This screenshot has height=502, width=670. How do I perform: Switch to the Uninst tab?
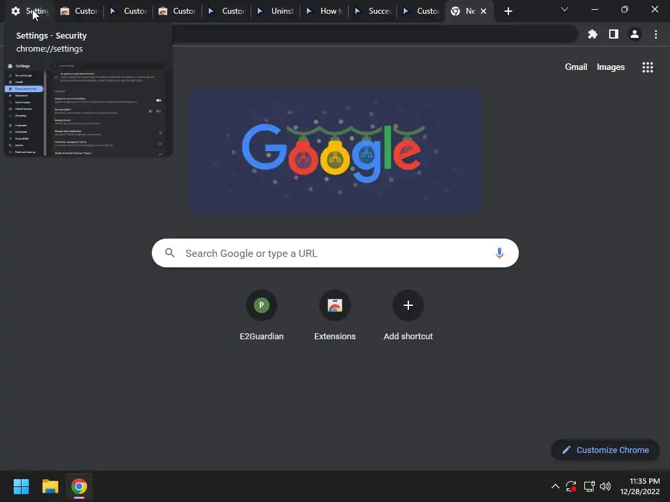click(x=275, y=11)
